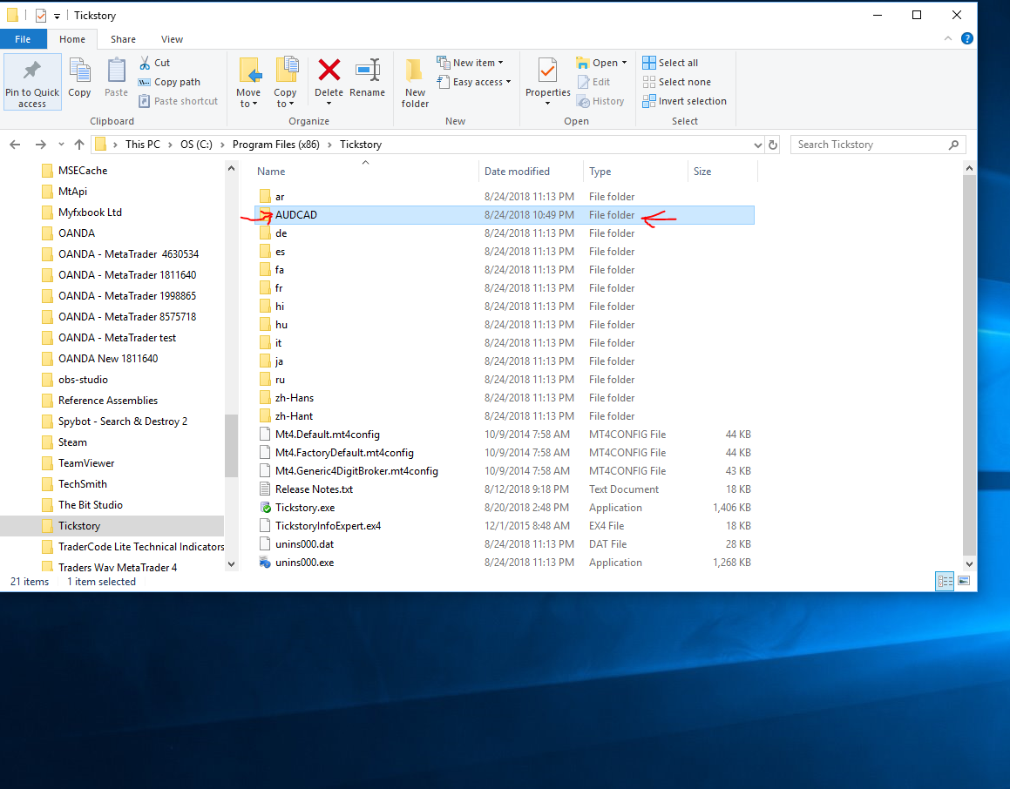
Task: Open the Easy access dropdown
Action: [x=474, y=82]
